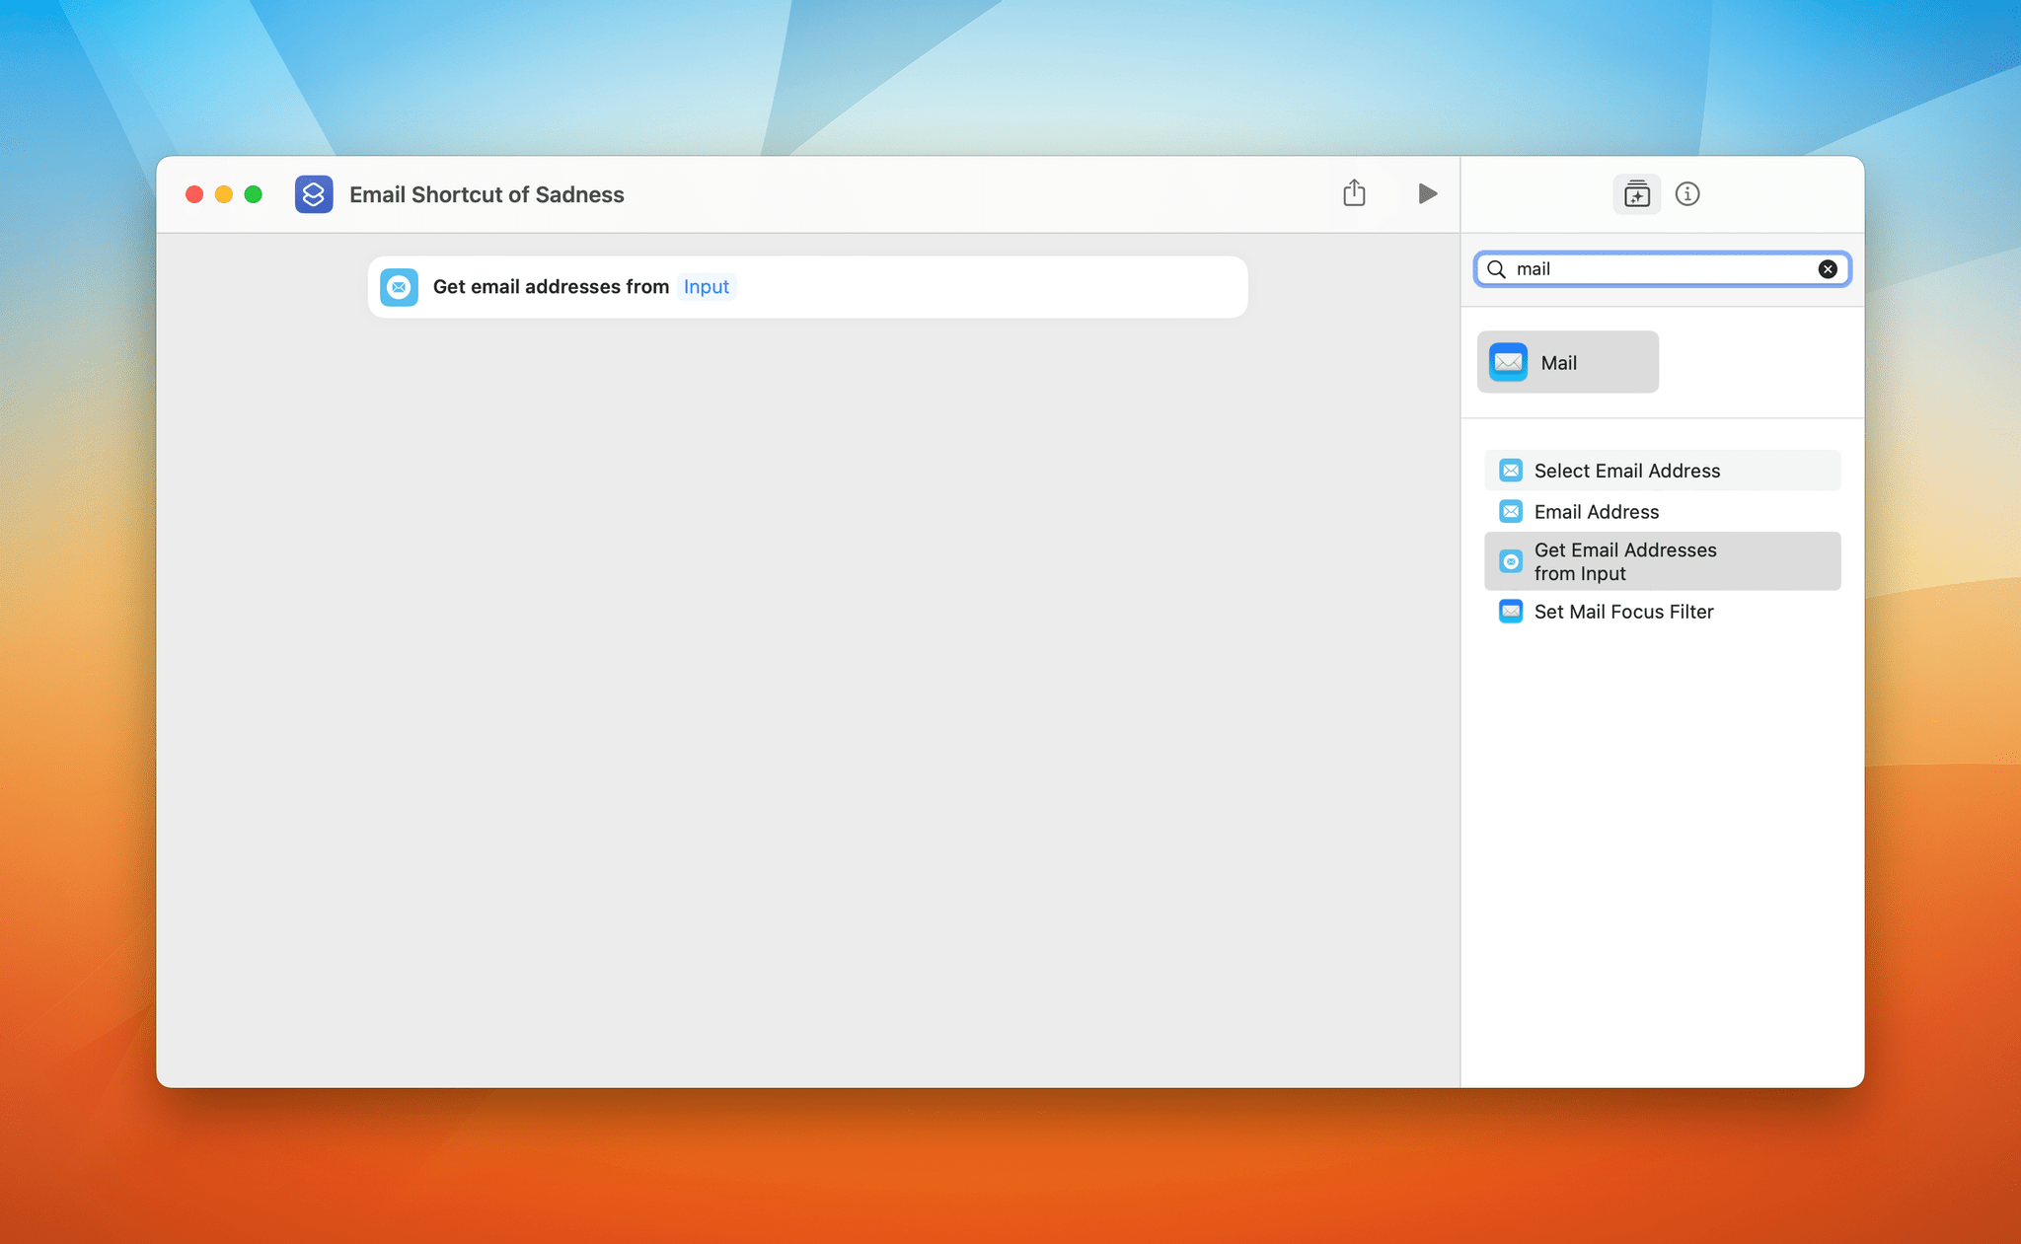This screenshot has width=2021, height=1244.
Task: Click Get Email Addresses from Input row icon
Action: pyautogui.click(x=1511, y=561)
